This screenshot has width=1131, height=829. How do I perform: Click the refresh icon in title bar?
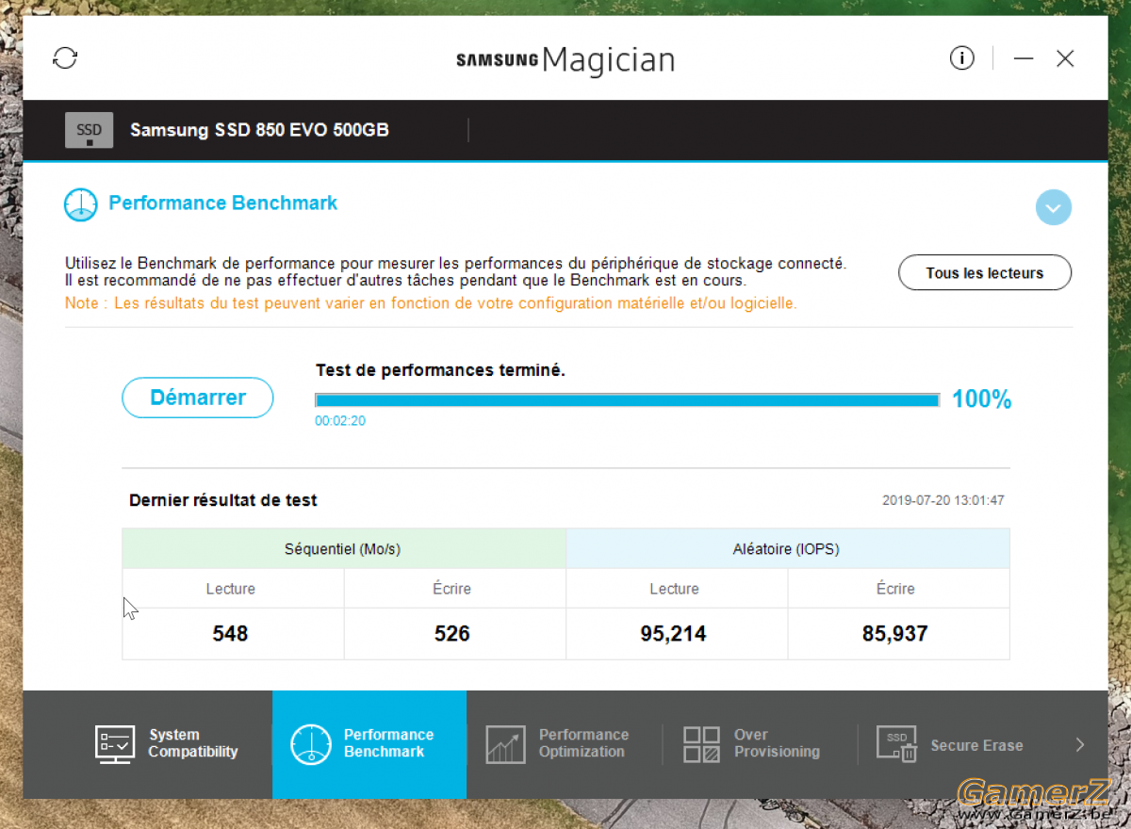tap(65, 58)
